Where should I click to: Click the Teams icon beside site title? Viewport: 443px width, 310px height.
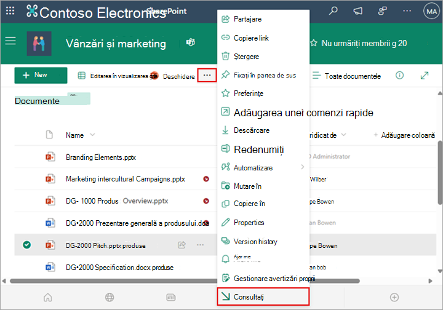[x=190, y=42]
